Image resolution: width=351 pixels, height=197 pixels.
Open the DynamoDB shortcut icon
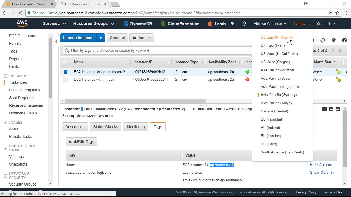click(x=126, y=24)
